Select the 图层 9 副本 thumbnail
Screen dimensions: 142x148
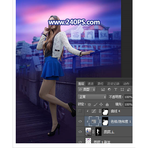coord(88,140)
